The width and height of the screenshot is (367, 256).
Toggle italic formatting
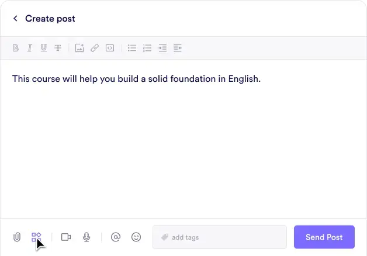point(30,48)
